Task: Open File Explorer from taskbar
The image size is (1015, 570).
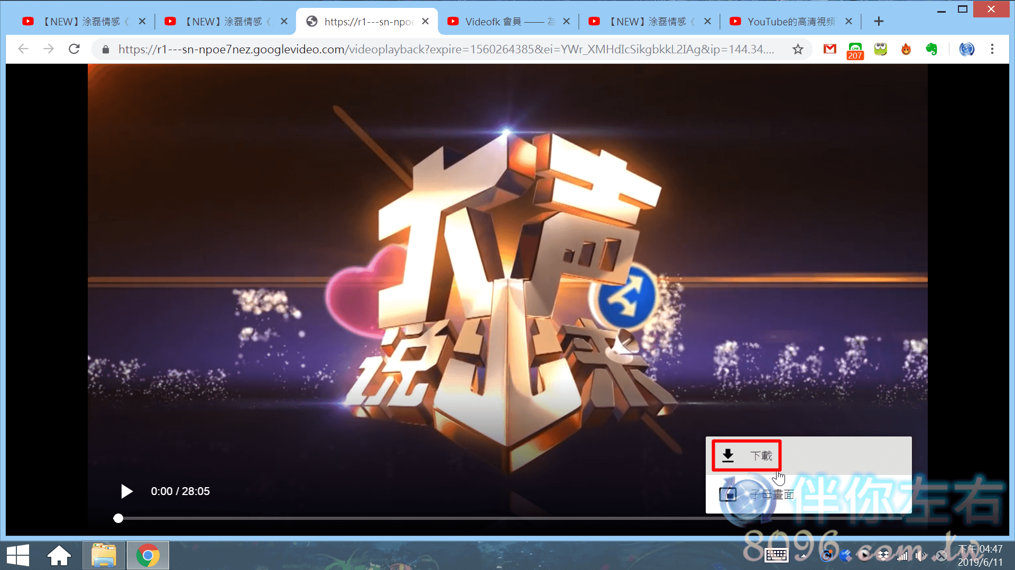Action: pos(104,555)
